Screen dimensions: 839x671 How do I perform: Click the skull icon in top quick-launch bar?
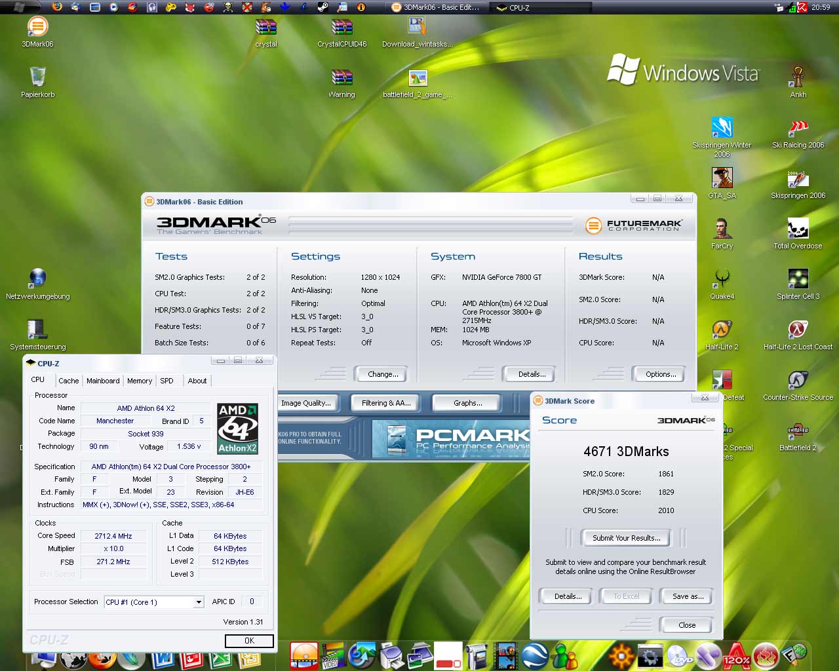click(228, 7)
